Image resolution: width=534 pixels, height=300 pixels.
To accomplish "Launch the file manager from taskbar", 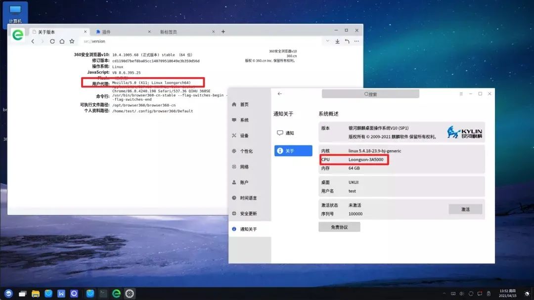I will [x=36, y=294].
